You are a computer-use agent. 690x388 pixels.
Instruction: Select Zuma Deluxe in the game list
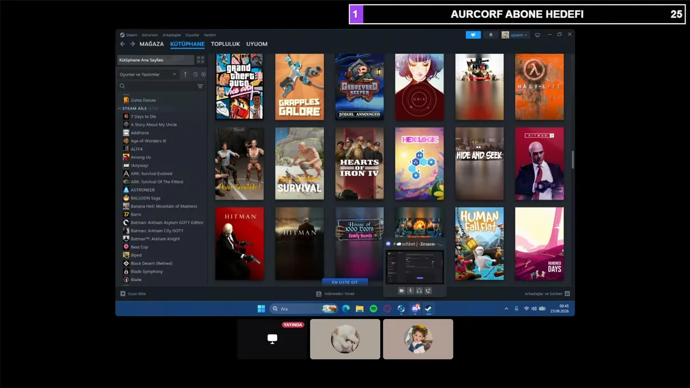[x=143, y=100]
